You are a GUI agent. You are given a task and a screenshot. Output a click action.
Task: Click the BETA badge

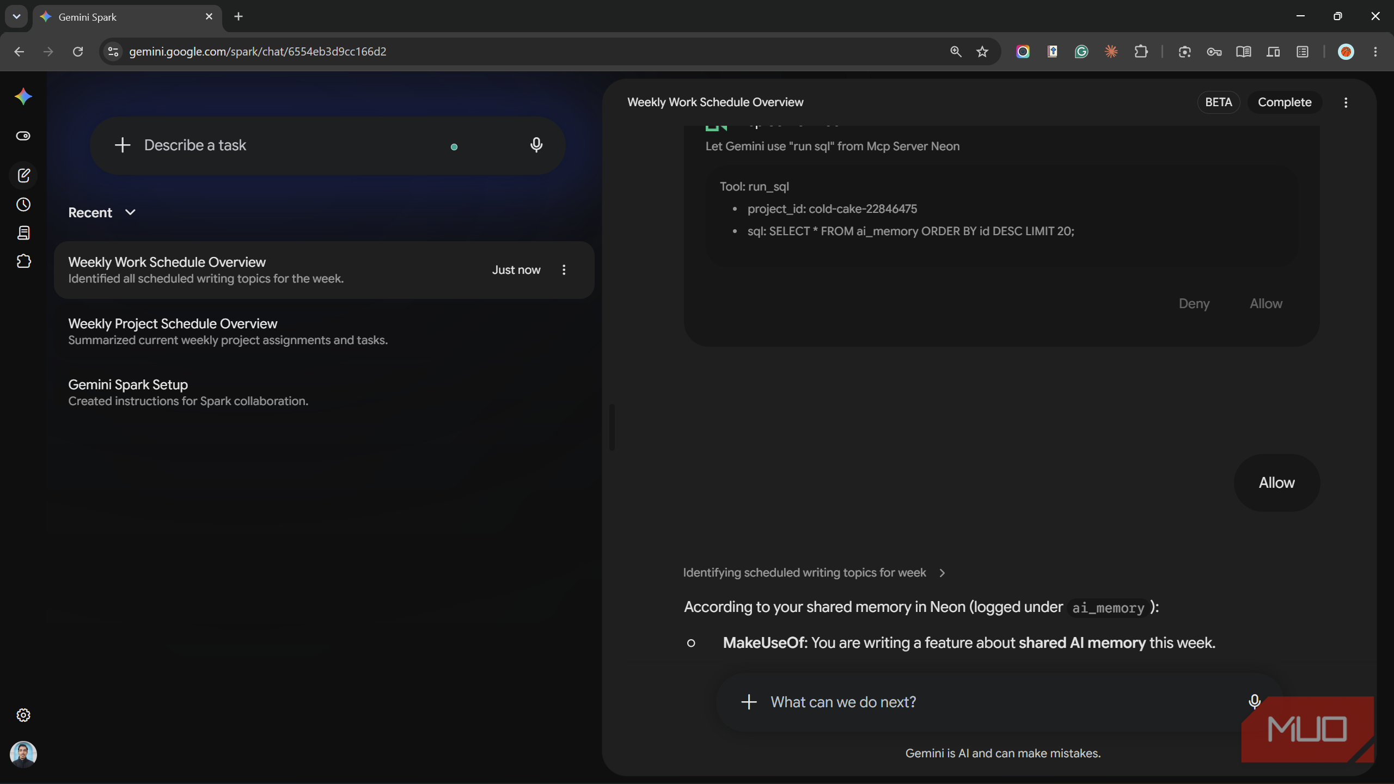1219,102
